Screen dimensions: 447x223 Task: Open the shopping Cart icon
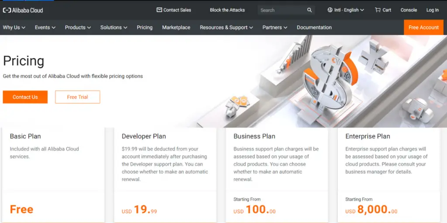click(378, 10)
